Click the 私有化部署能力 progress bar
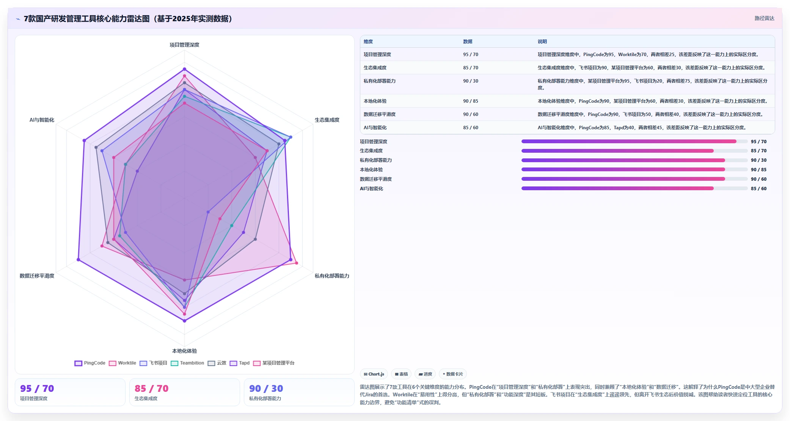This screenshot has height=421, width=790. coord(635,160)
